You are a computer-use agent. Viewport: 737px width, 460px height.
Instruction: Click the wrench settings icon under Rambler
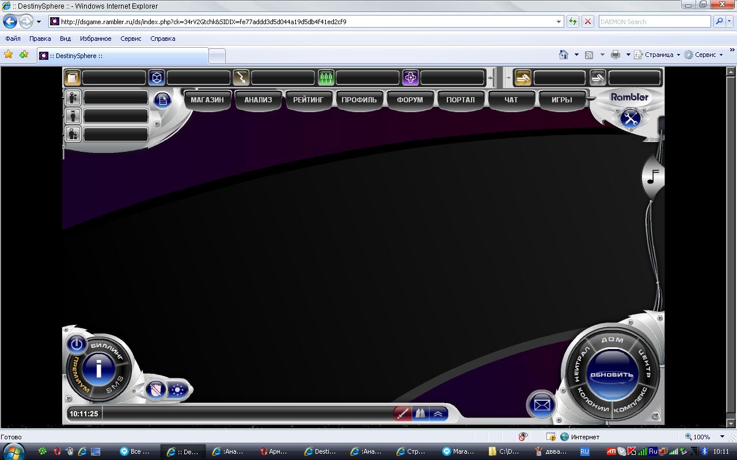[x=630, y=118]
